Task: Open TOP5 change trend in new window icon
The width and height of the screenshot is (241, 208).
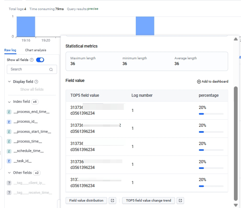Action: point(180,201)
